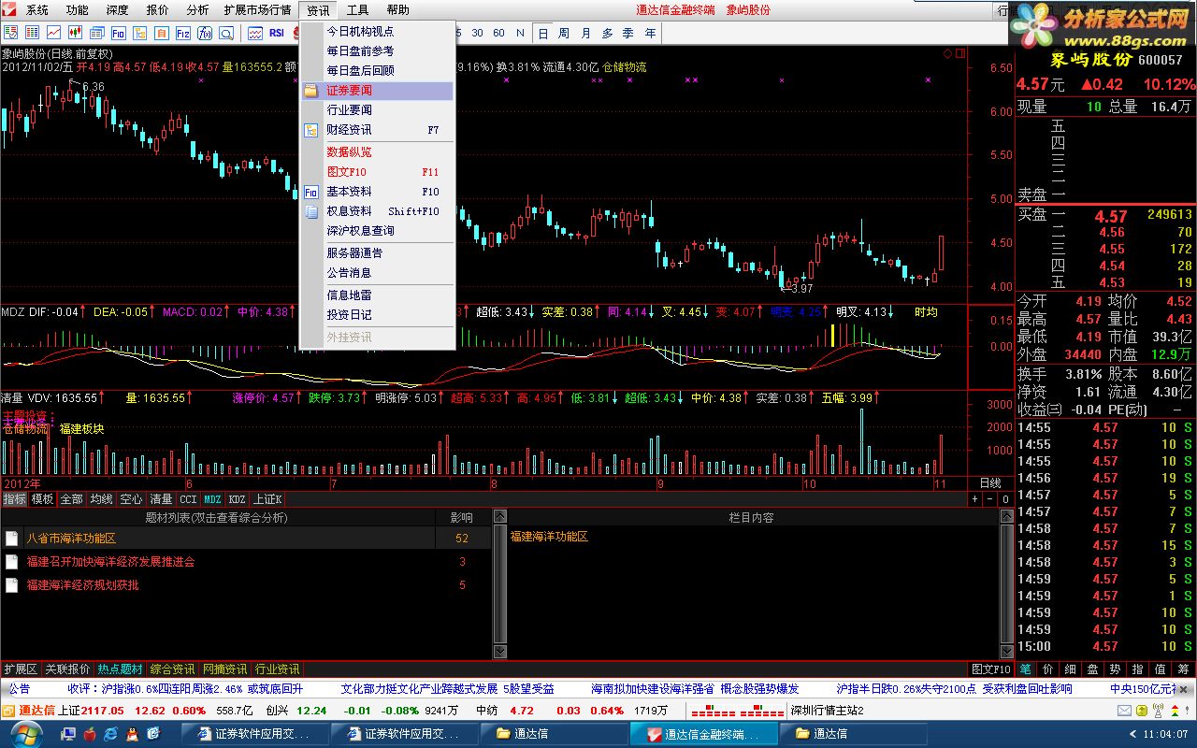
Task: Switch to the CCI indicator tab
Action: [x=189, y=499]
